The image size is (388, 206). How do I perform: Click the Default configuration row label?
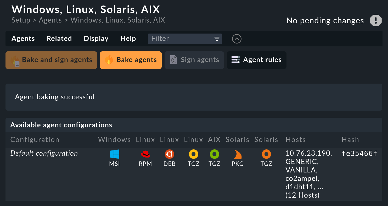tap(44, 153)
